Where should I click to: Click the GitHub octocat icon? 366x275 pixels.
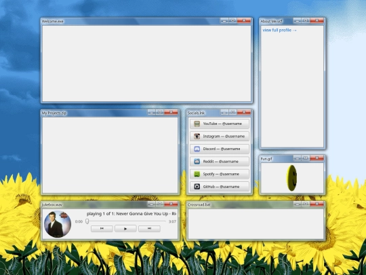(x=197, y=187)
